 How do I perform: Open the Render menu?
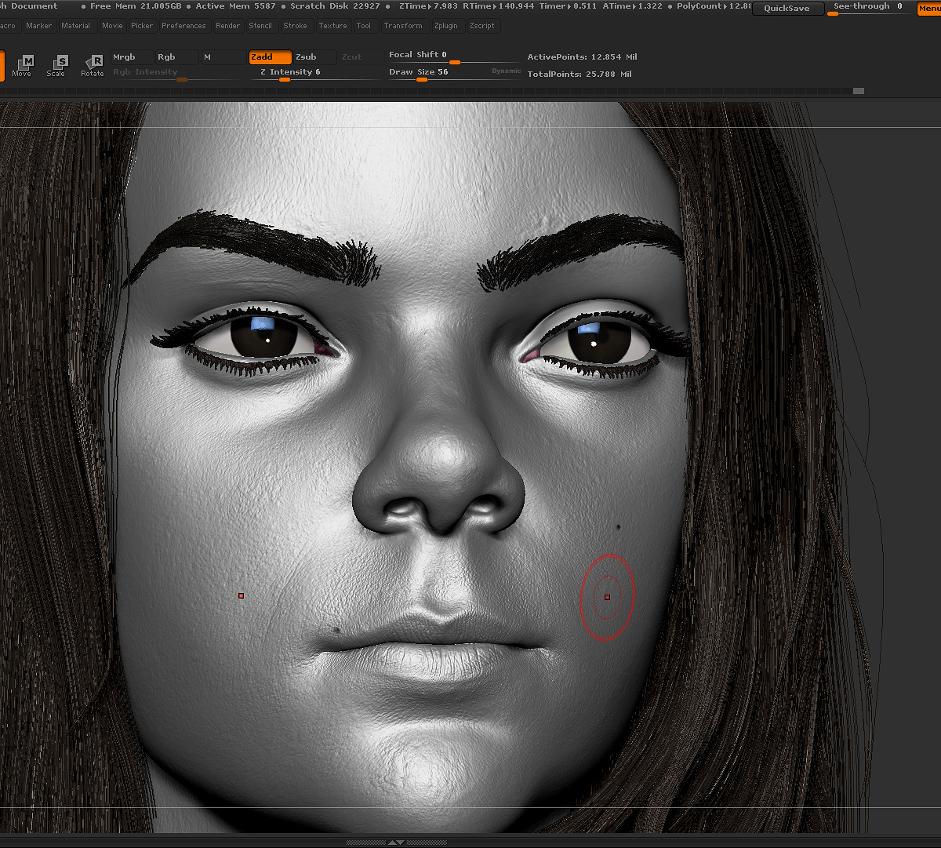tap(228, 26)
